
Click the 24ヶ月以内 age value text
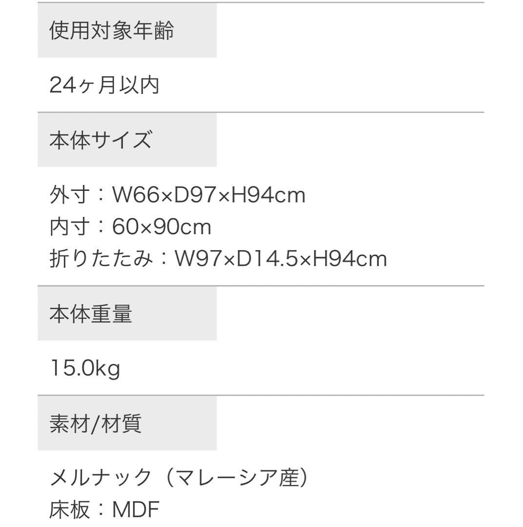tap(105, 85)
